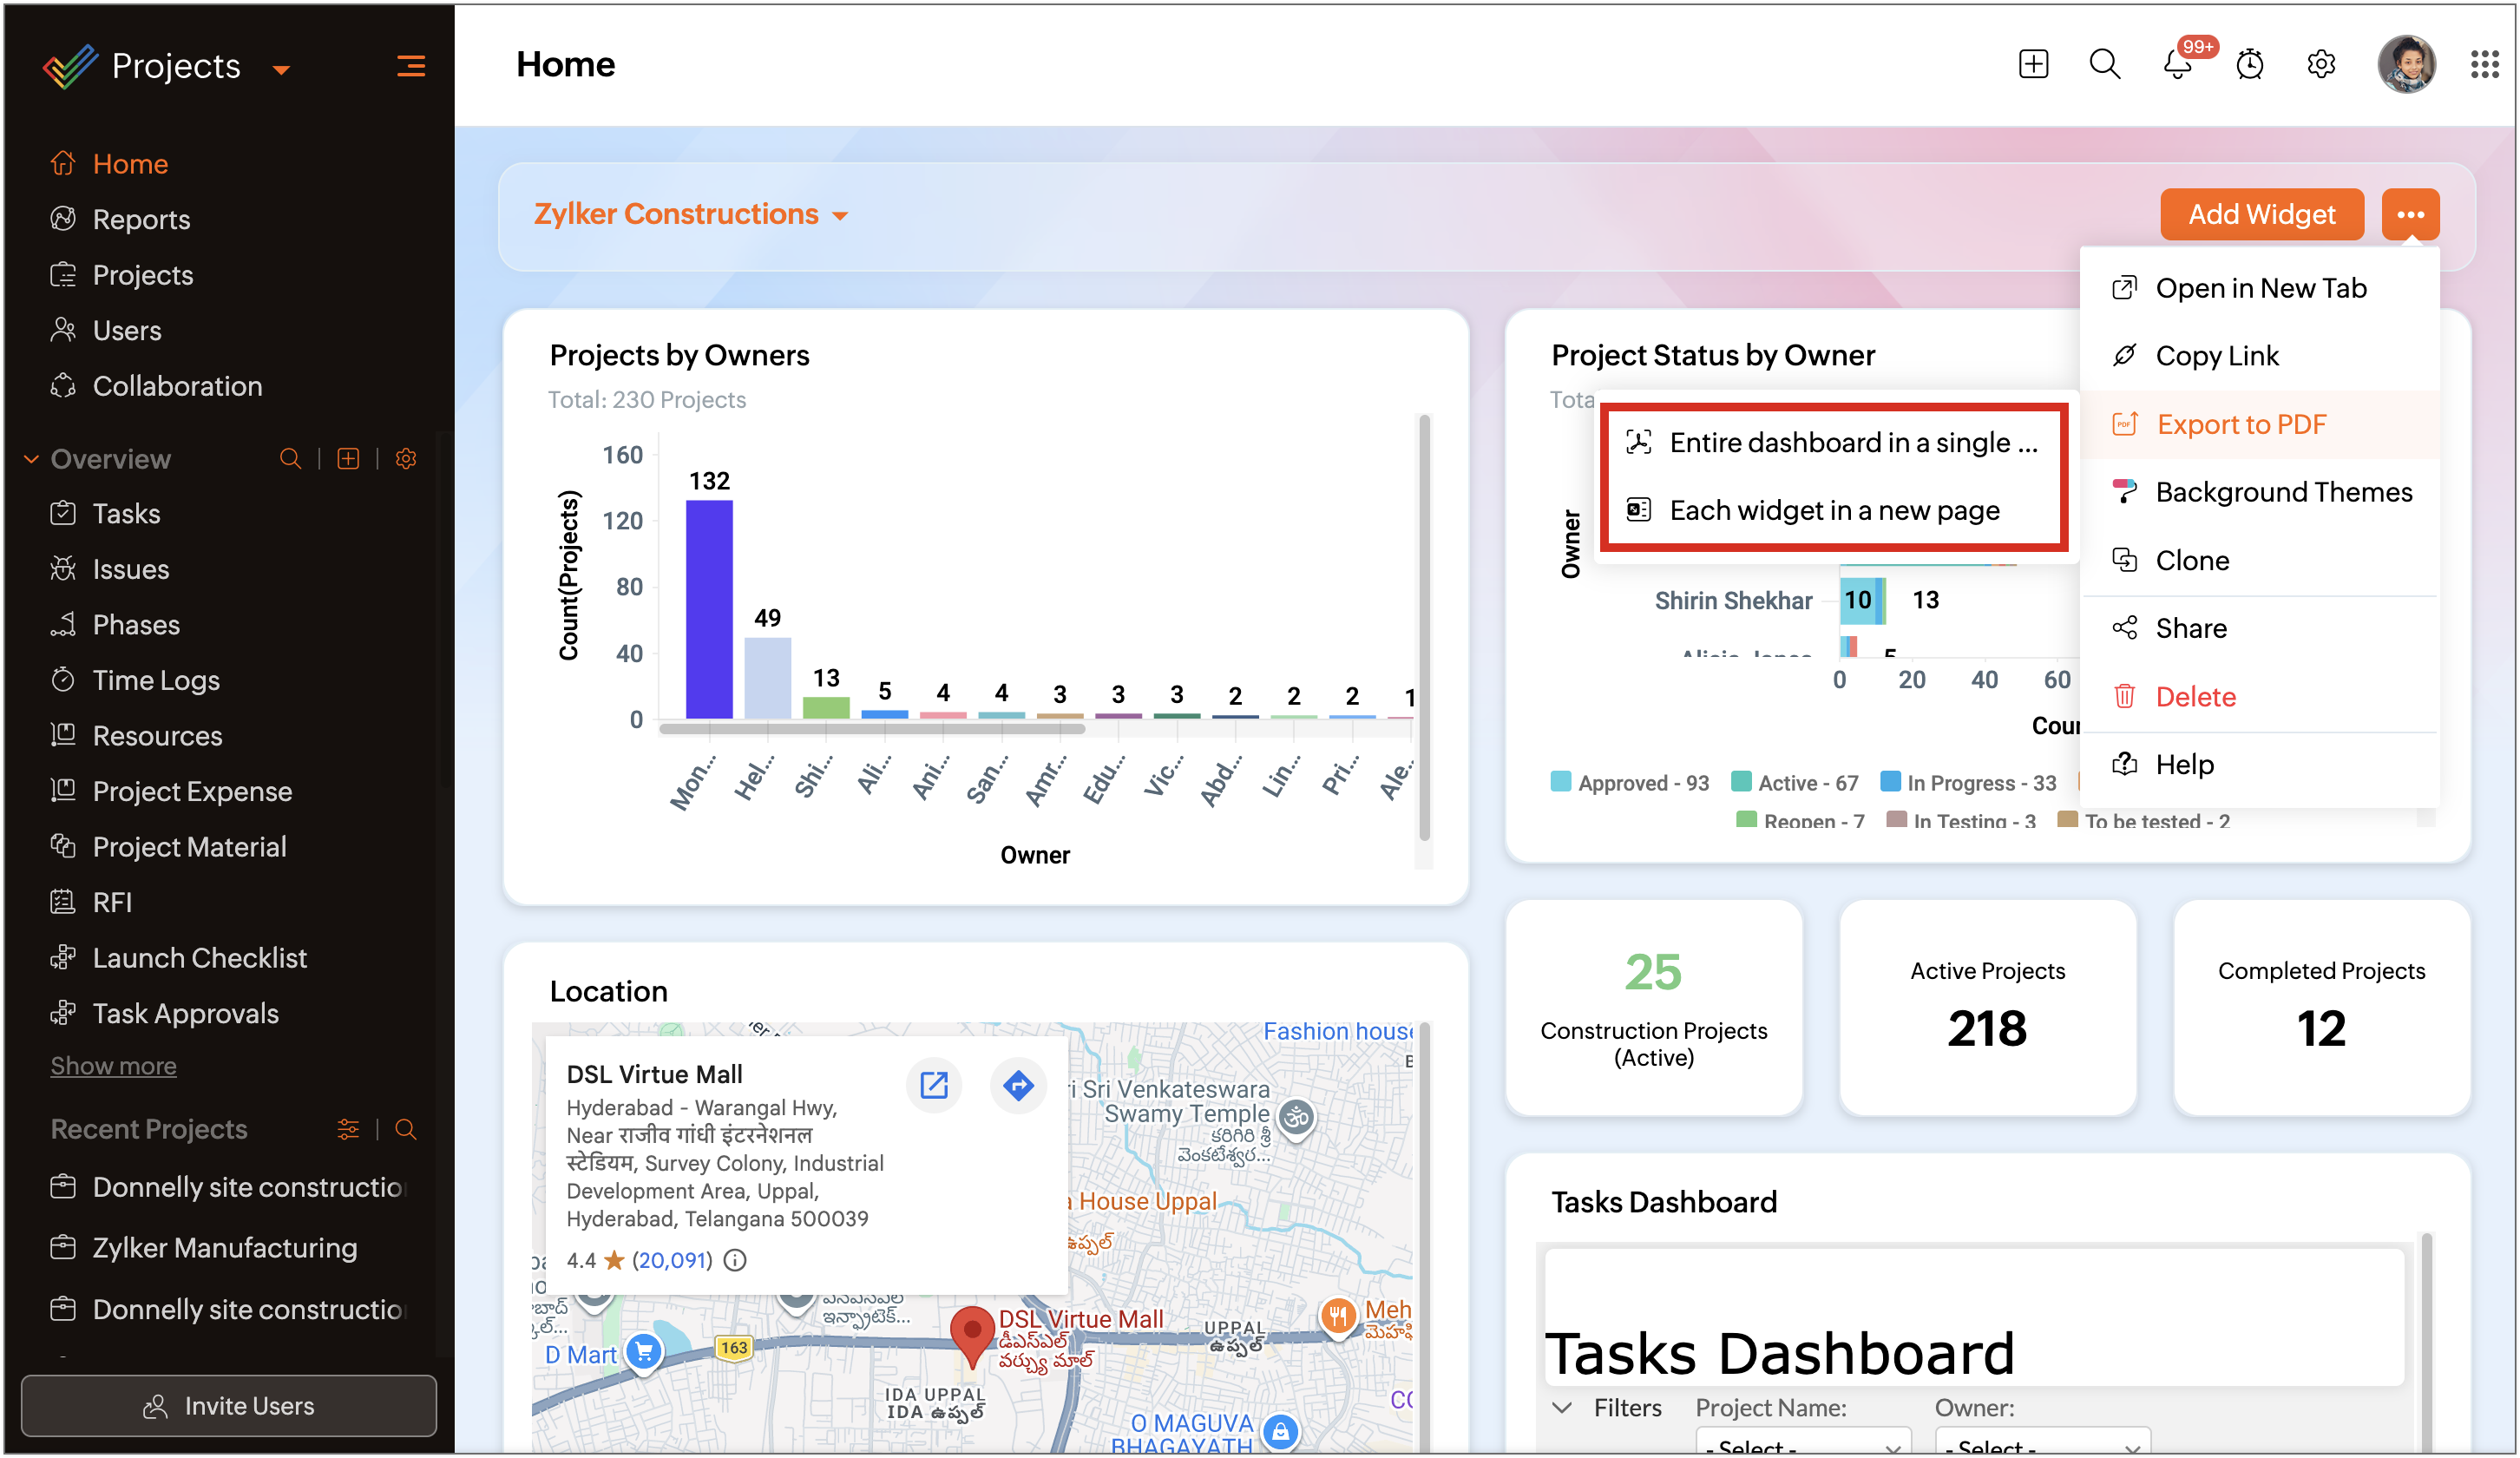Click the timer stopwatch icon in header
2520x1458 pixels.
tap(2249, 65)
